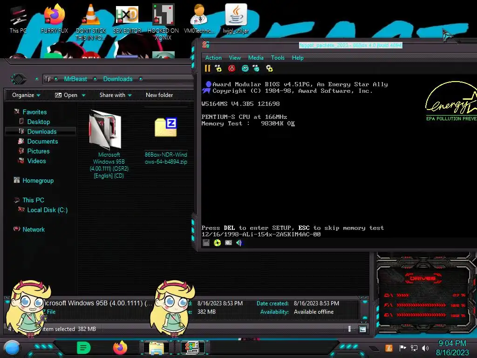Image resolution: width=477 pixels, height=358 pixels.
Task: Click This PC desktop icon
Action: pyautogui.click(x=18, y=20)
